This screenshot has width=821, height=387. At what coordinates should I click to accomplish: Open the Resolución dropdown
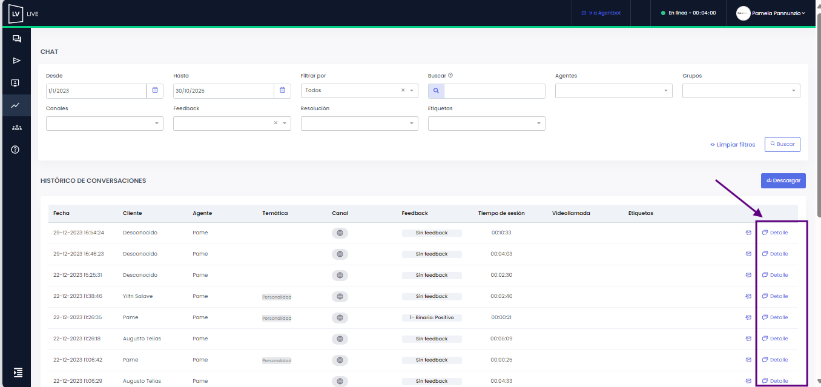pyautogui.click(x=359, y=124)
